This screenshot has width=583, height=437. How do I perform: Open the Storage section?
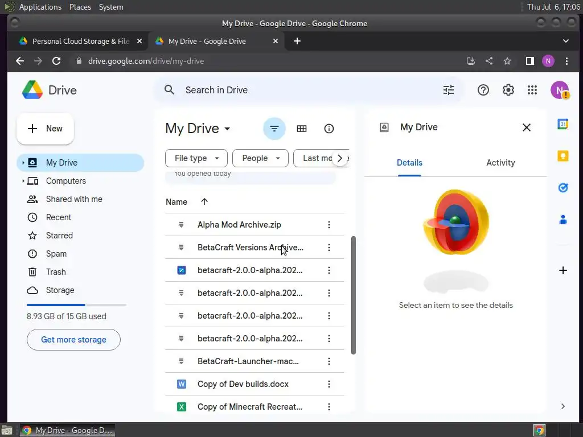[80, 290]
